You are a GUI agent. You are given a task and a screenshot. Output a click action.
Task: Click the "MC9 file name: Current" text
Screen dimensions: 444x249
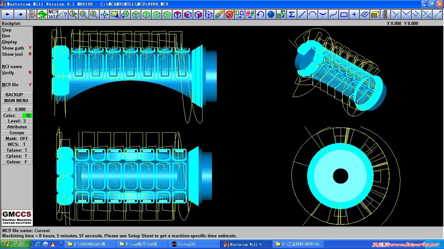(26, 231)
